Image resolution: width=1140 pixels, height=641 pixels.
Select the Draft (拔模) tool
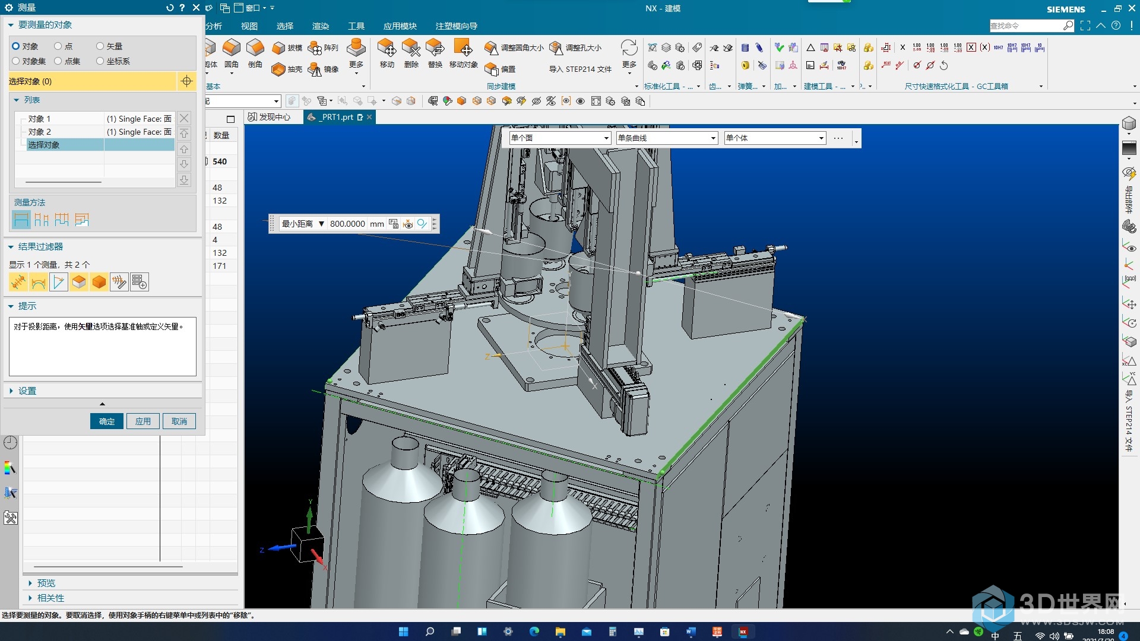click(x=287, y=48)
